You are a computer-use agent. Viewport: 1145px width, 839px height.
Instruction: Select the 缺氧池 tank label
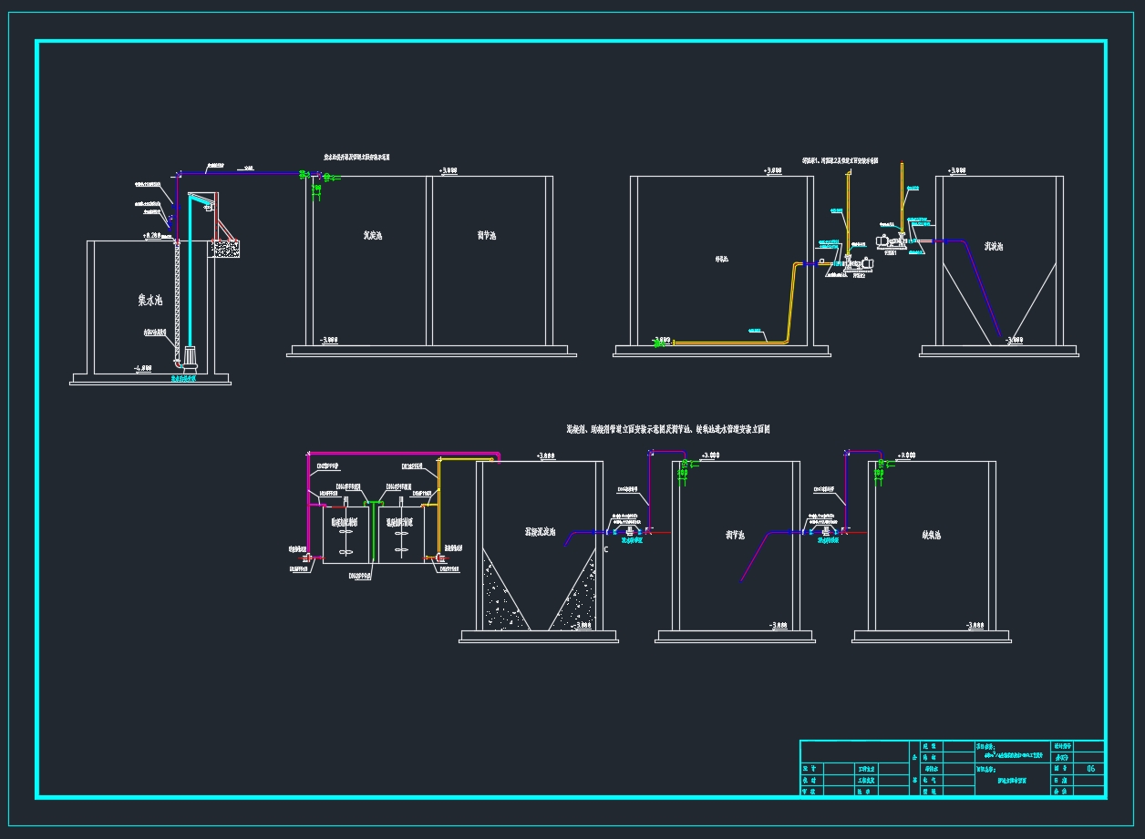(x=931, y=536)
